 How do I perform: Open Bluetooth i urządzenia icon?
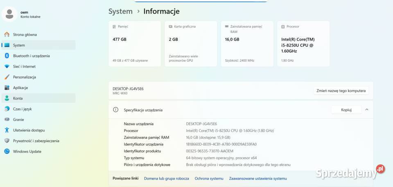[7, 56]
